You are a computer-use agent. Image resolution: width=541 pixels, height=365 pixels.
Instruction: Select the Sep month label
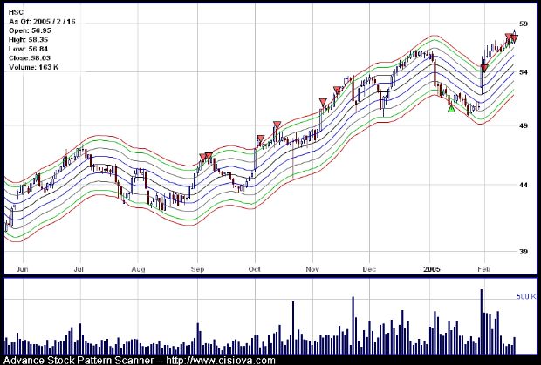point(197,269)
